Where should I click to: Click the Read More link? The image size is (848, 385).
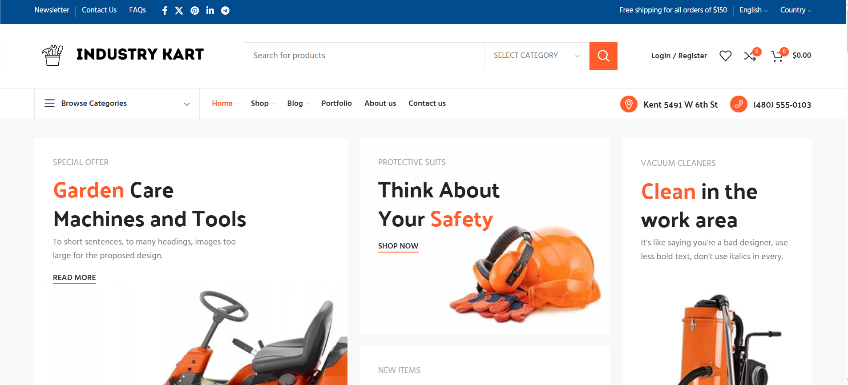click(x=74, y=278)
